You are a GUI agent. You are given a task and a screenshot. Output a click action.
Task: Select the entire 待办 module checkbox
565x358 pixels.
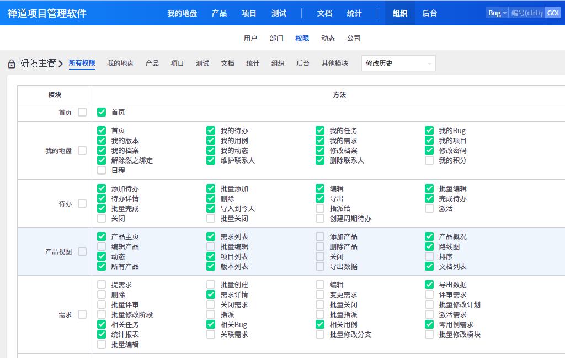(82, 203)
